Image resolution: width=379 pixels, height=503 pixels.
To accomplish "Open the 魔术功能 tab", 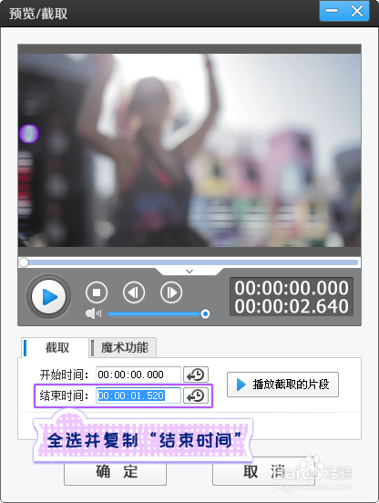I will pos(123,347).
